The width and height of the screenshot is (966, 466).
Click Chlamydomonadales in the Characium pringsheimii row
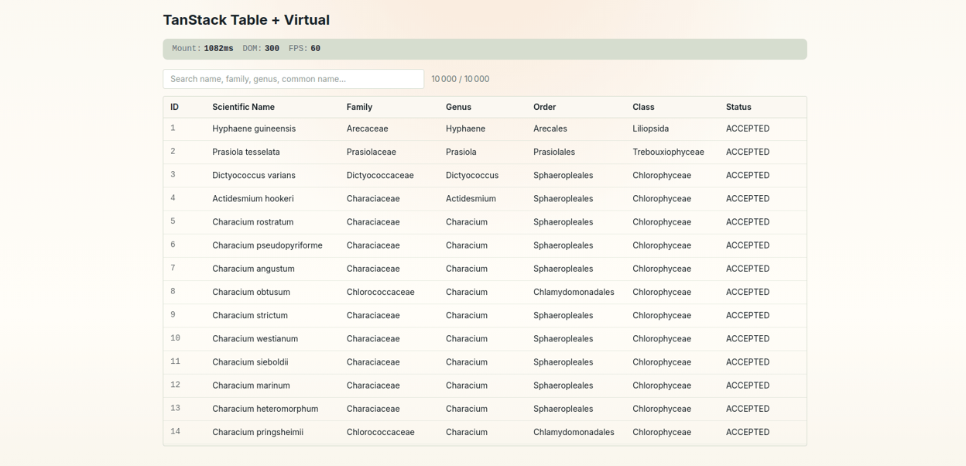point(574,432)
